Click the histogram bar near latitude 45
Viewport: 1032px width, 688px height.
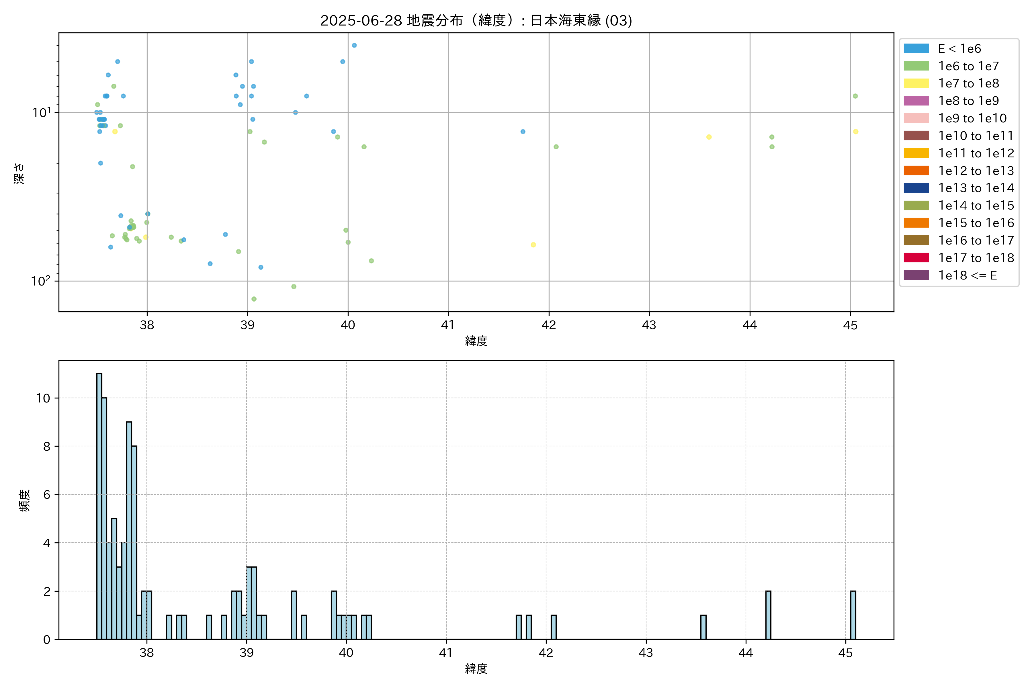853,615
